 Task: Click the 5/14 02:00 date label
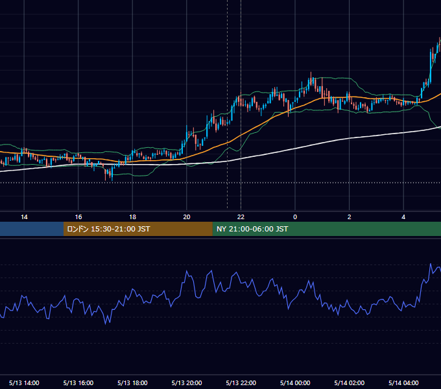coord(350,383)
